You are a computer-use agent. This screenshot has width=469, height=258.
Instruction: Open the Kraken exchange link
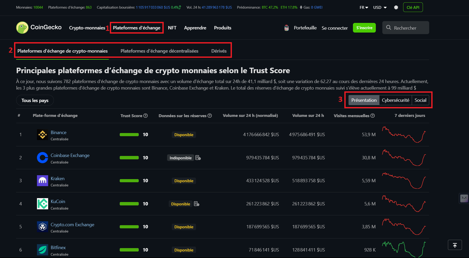[x=58, y=179]
